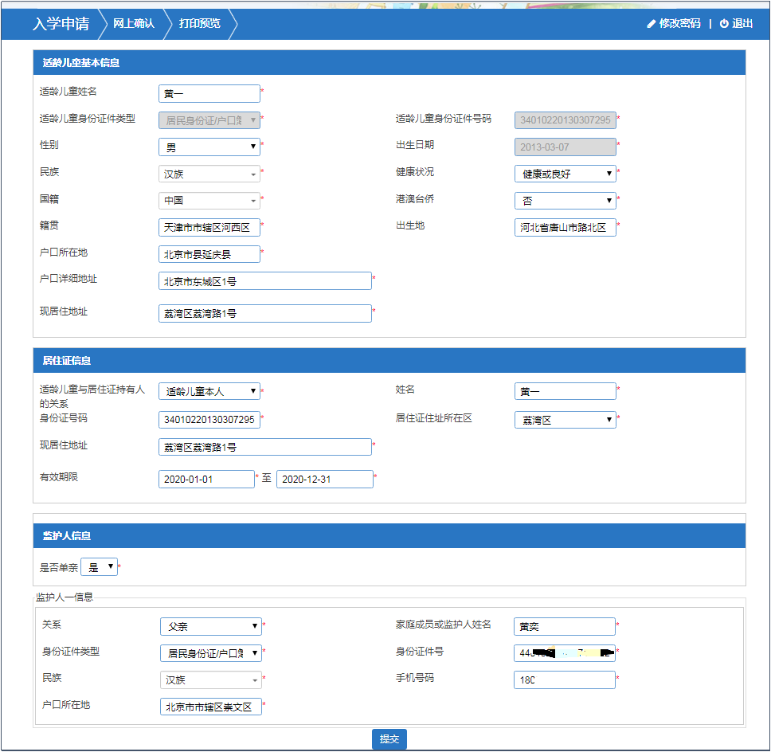Open the 性别 gender dropdown
The height and width of the screenshot is (752, 771).
click(x=209, y=147)
